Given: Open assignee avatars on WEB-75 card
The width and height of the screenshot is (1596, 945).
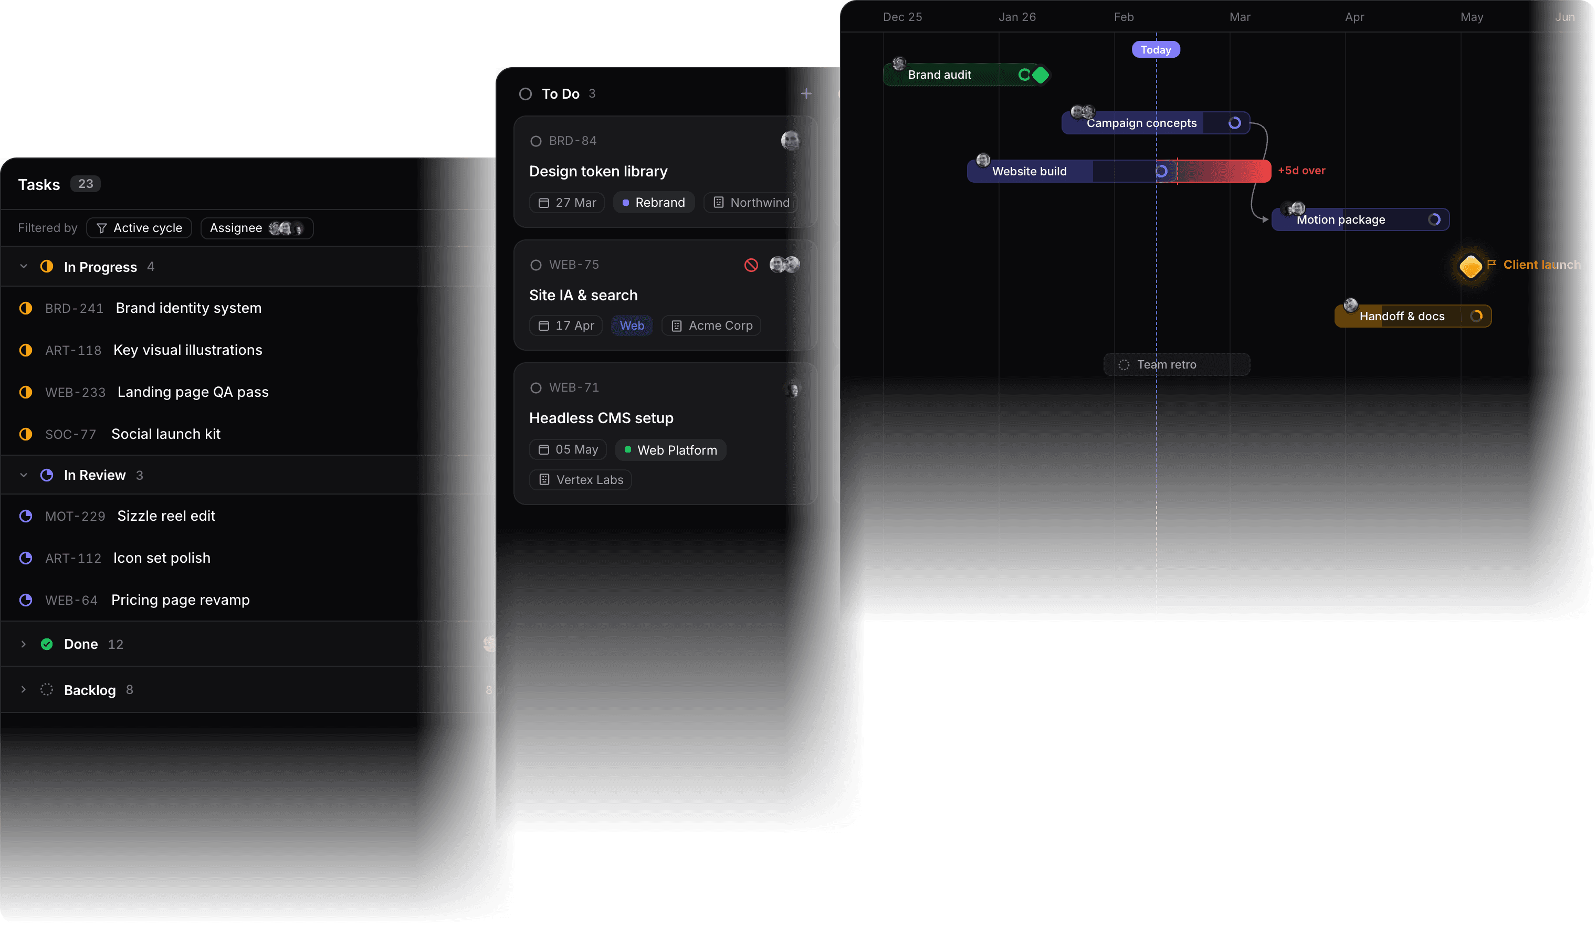Looking at the screenshot, I should (x=784, y=264).
